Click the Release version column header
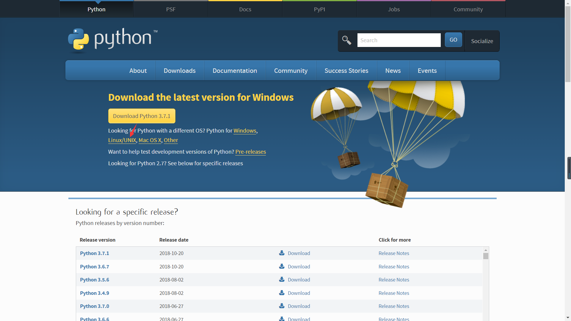 point(98,240)
